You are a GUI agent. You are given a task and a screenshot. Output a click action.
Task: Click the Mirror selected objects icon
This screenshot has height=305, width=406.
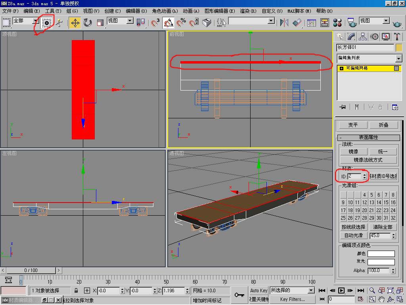[x=284, y=23]
